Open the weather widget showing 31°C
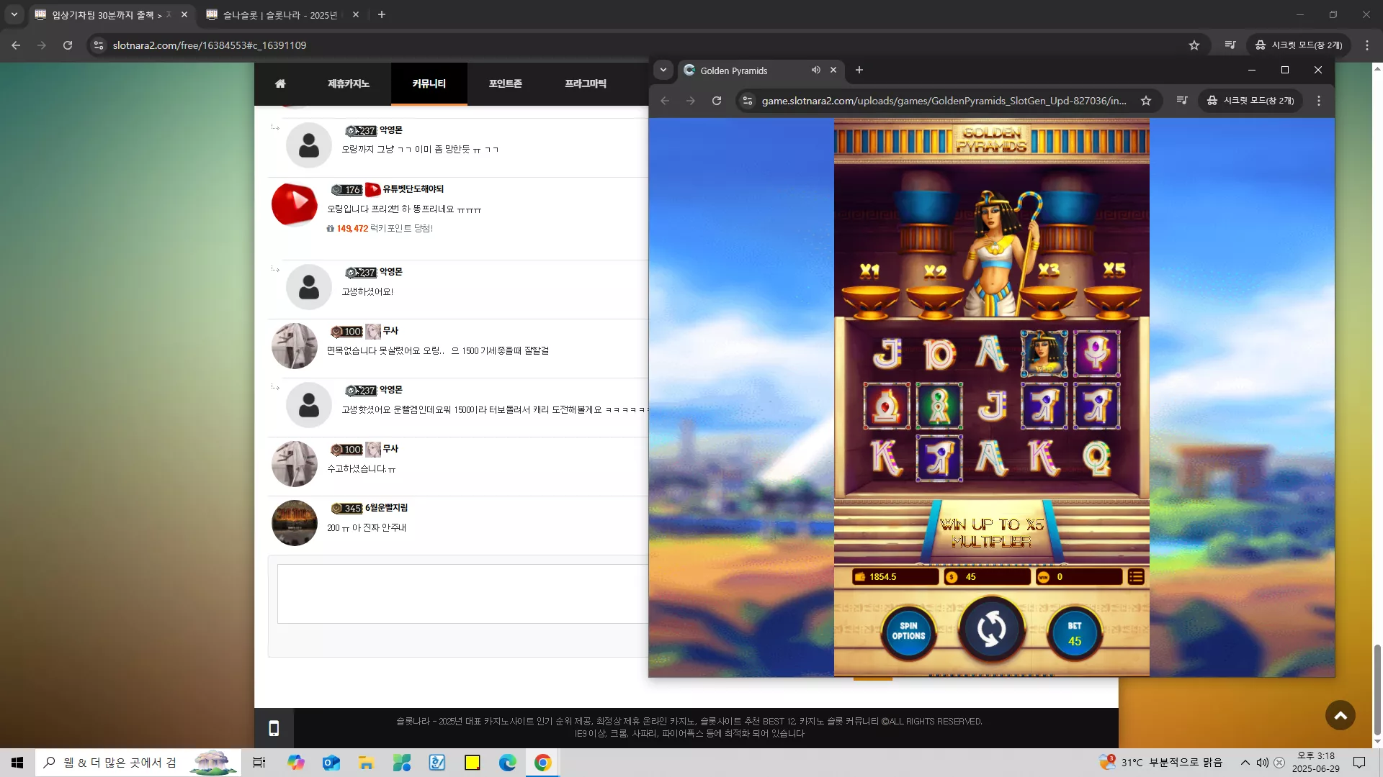Screen dimensions: 1383x777 click(1160, 763)
